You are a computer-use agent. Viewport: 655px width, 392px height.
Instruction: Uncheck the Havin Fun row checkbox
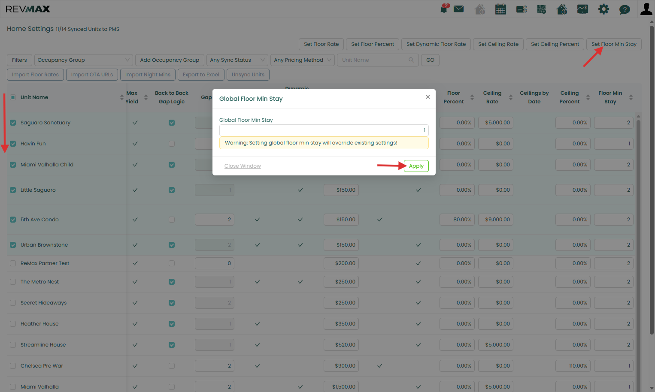[x=13, y=144]
